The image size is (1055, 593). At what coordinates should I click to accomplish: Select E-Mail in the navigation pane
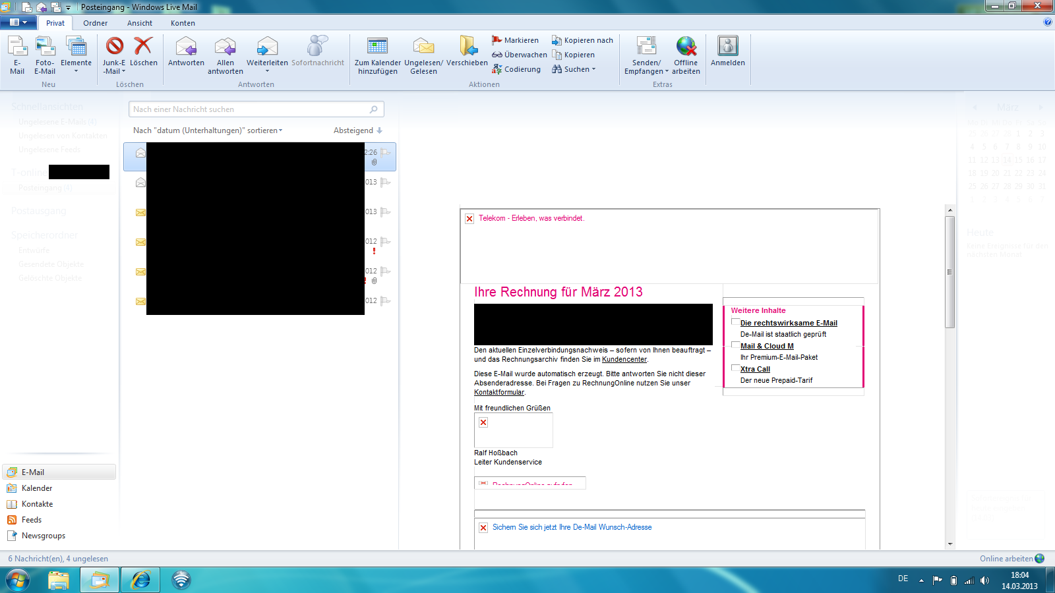click(x=59, y=472)
